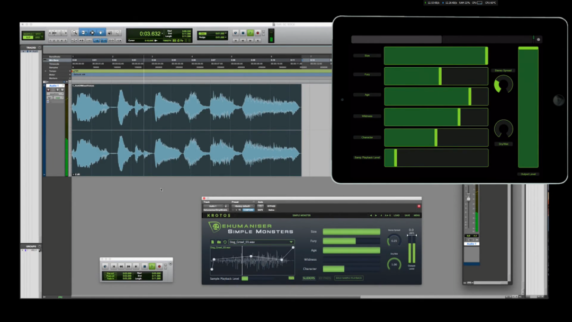Click the A to B copy button
572x322 pixels.
[x=387, y=215]
